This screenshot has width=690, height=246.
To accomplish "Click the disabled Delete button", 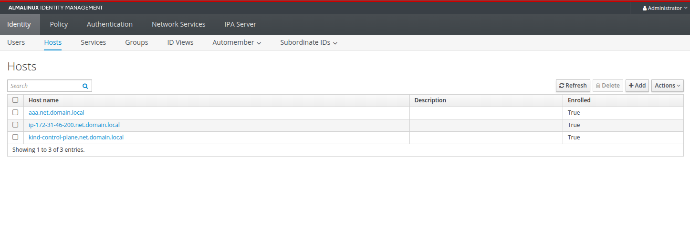I will point(607,86).
